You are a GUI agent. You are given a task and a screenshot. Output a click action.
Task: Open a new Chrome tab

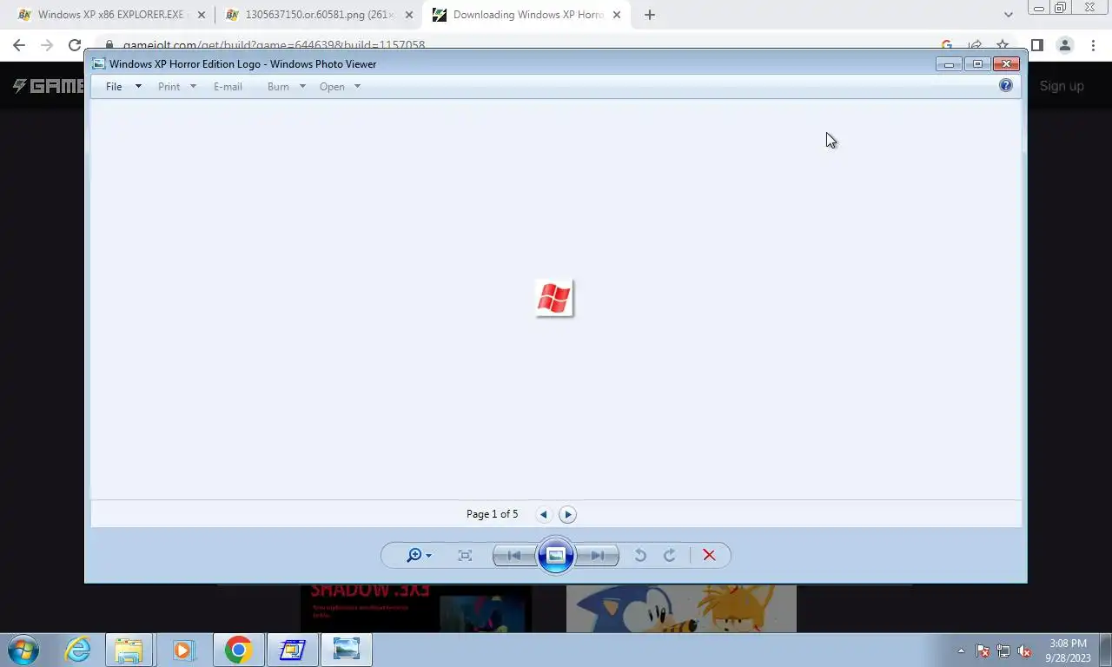coord(650,15)
